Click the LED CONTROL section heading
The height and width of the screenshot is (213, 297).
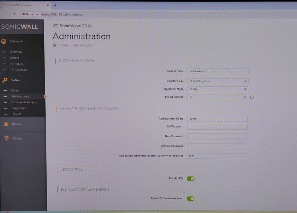72,170
